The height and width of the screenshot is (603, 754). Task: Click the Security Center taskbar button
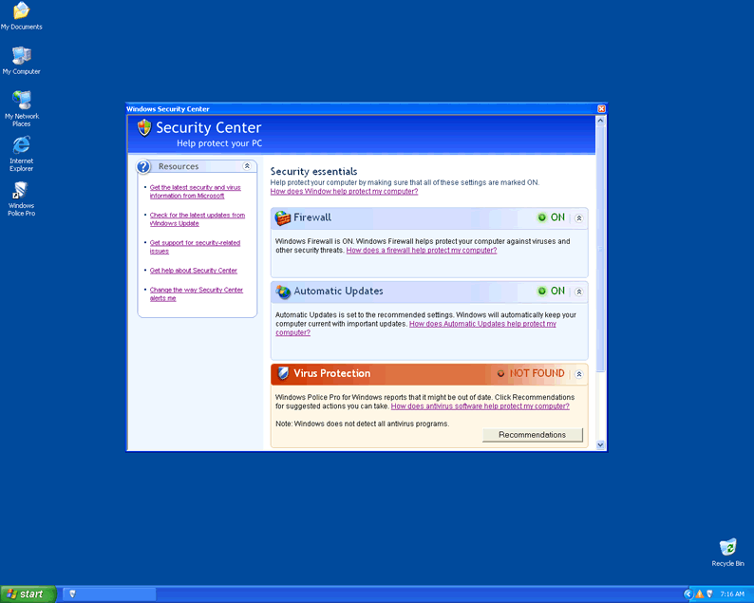coord(109,594)
